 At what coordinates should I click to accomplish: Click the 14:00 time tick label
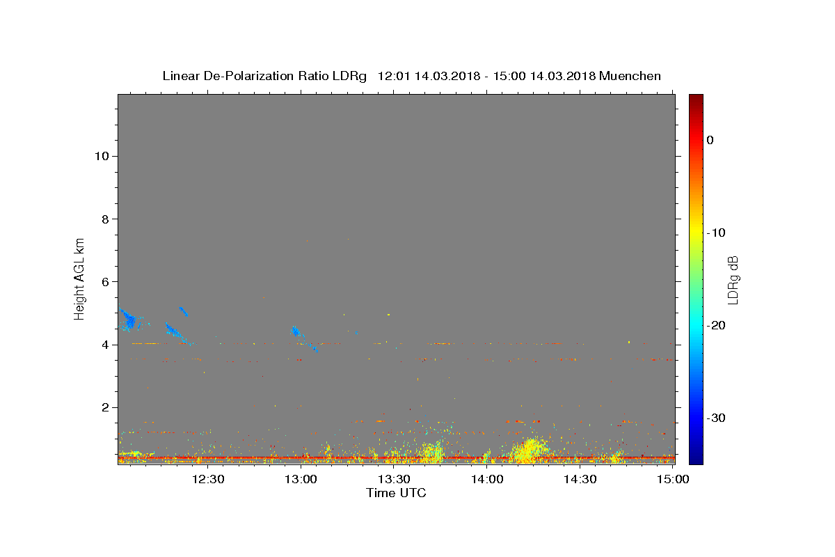(487, 479)
